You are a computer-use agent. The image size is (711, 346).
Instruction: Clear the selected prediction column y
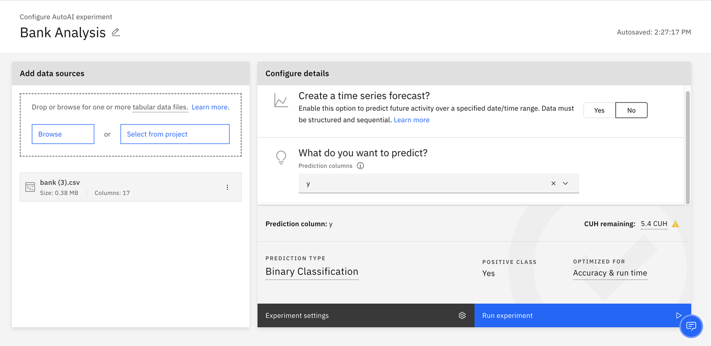[x=553, y=184]
